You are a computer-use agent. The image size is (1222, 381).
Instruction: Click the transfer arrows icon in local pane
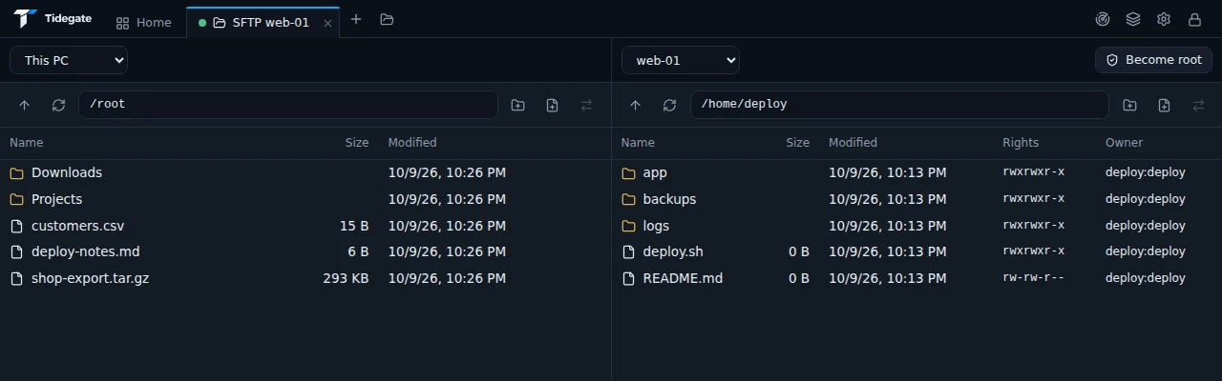click(x=587, y=105)
